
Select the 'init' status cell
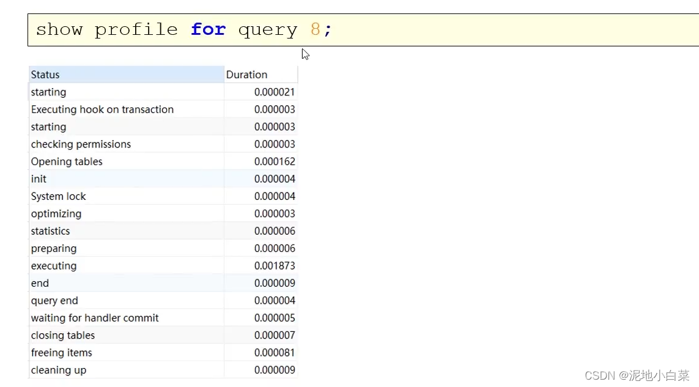point(127,179)
